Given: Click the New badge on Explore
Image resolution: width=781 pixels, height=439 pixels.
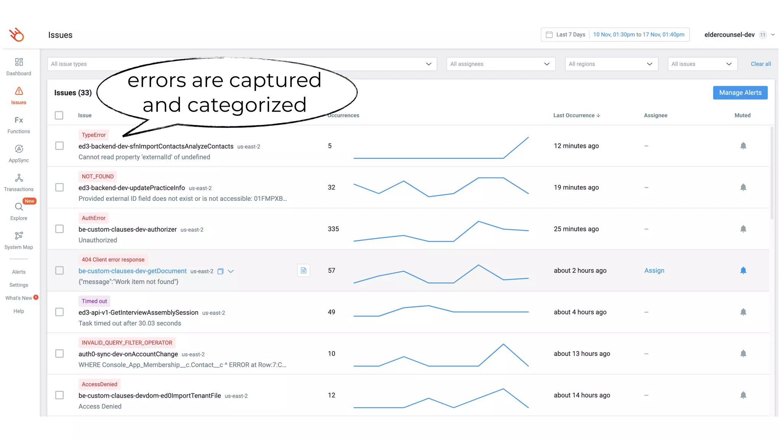Looking at the screenshot, I should (x=29, y=201).
